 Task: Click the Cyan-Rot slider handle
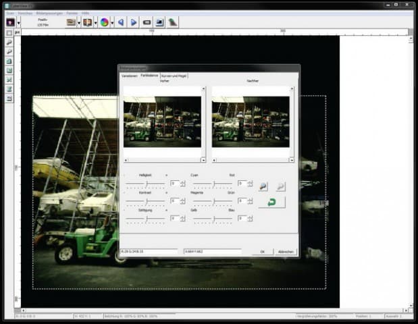pyautogui.click(x=213, y=183)
